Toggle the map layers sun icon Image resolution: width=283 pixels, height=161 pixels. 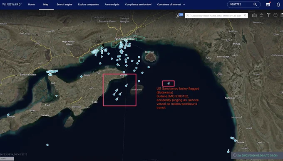click(x=178, y=16)
